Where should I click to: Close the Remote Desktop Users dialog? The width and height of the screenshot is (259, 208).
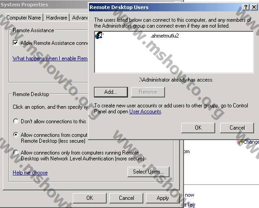(254, 7)
